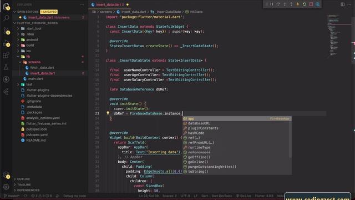The image size is (355, 200).
Task: Open errors and warnings count in status bar
Action: [42, 196]
